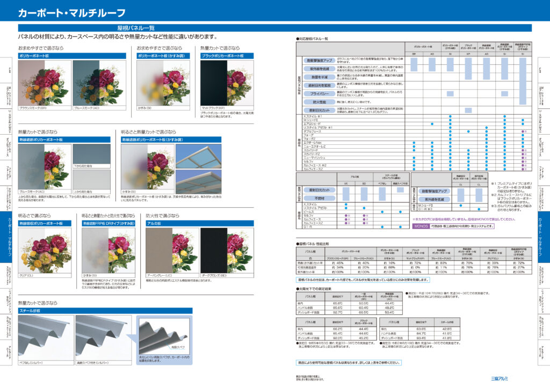Click the 三協アルミ logo

pos(500,378)
